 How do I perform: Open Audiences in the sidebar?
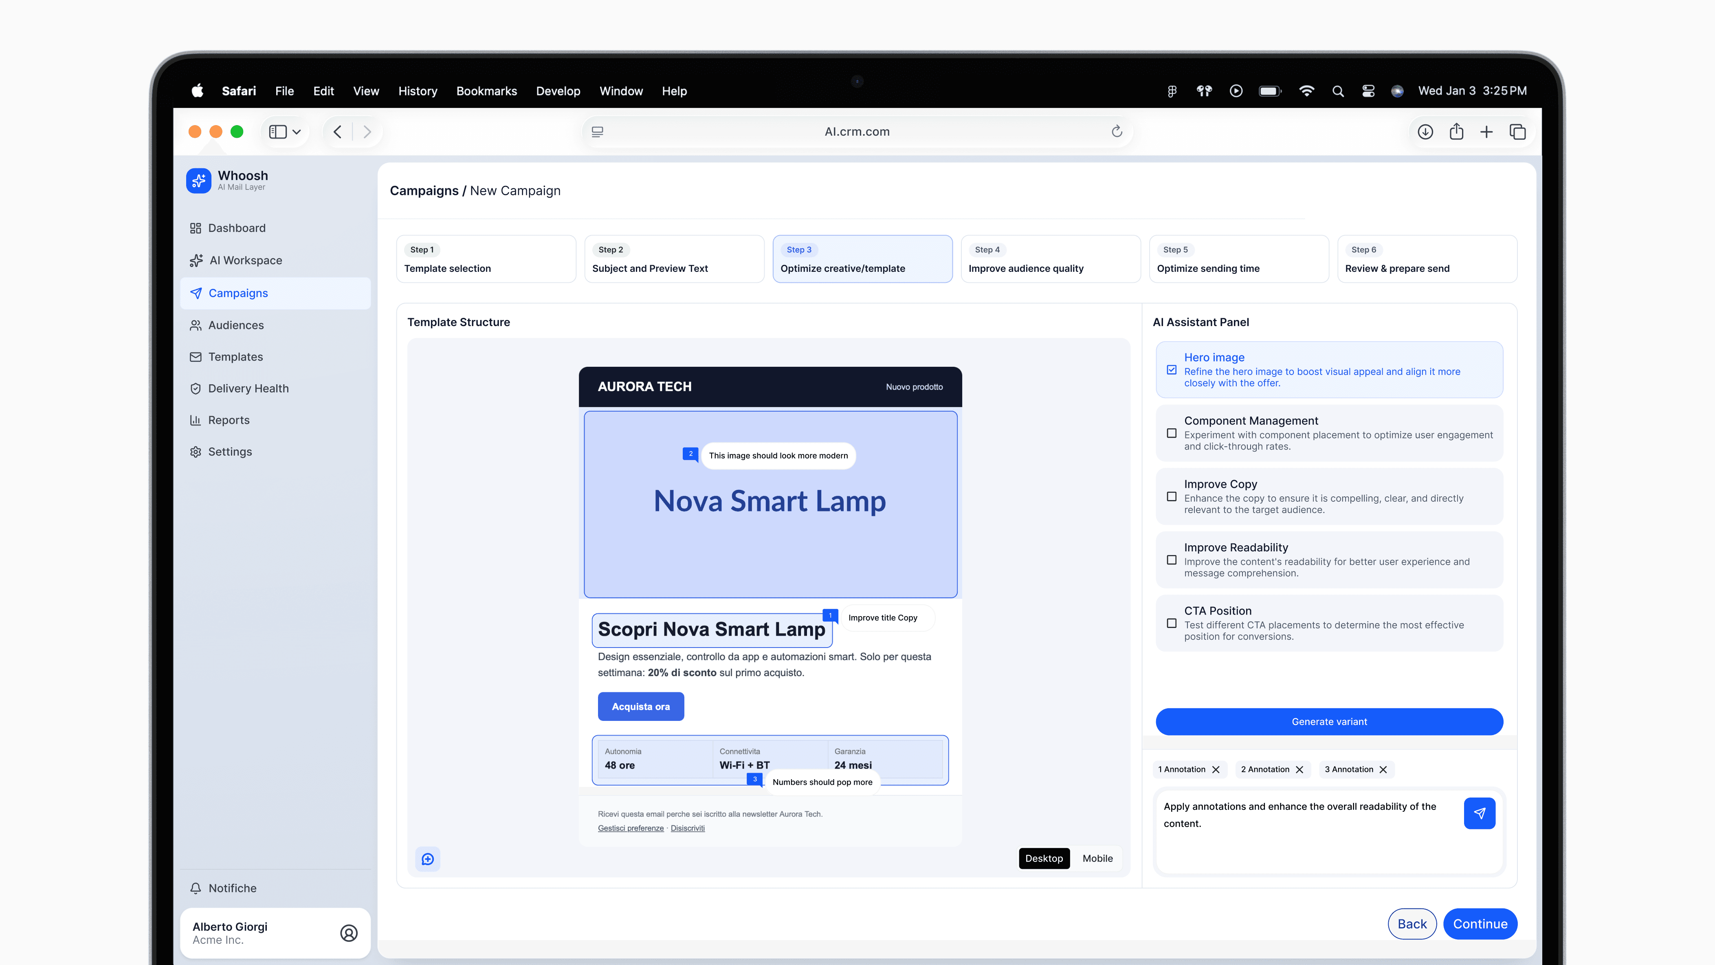pos(226,325)
